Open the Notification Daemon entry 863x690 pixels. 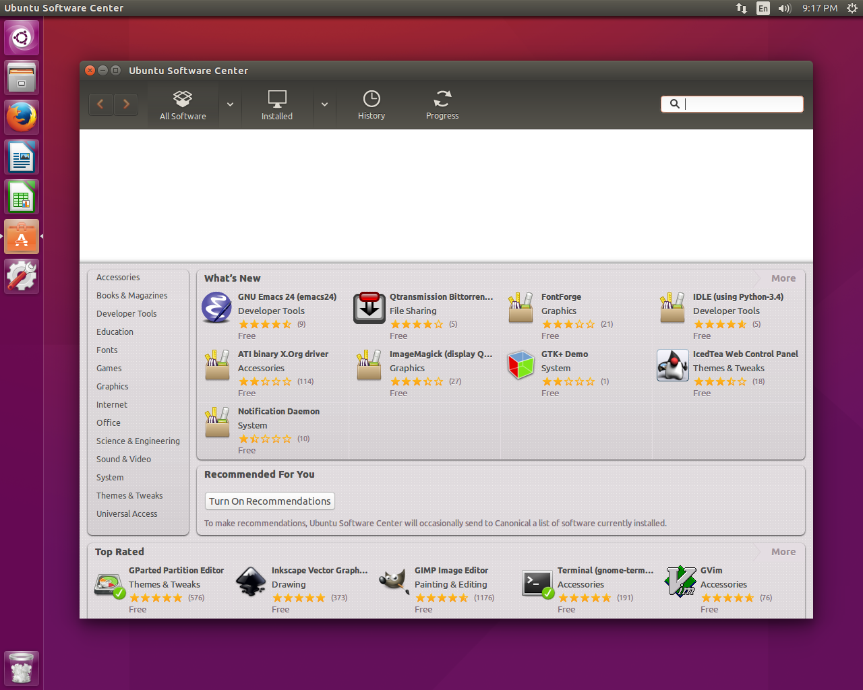click(x=273, y=431)
